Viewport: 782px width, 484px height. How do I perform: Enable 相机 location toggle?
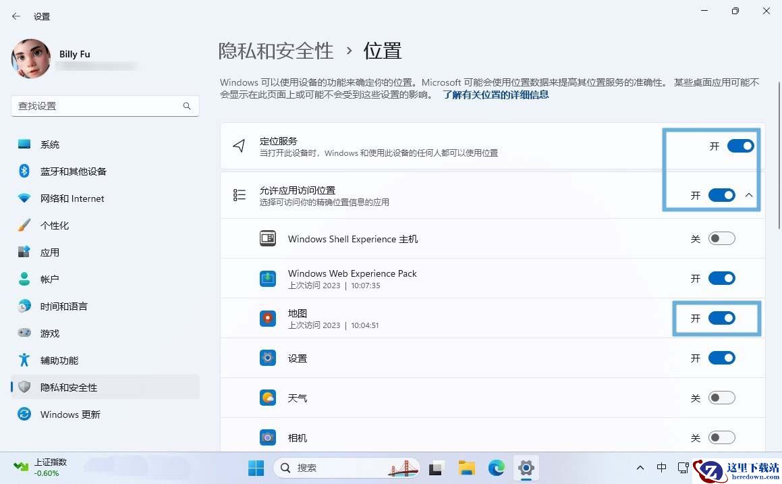coord(722,437)
